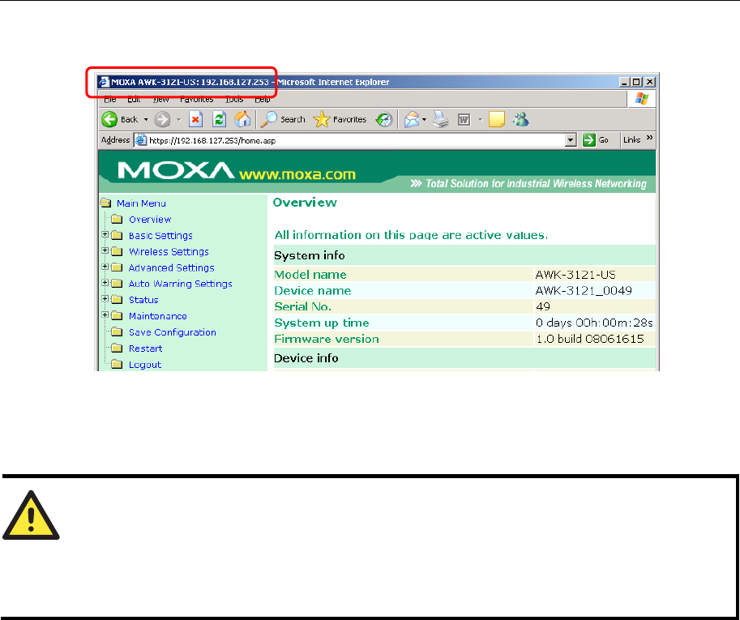This screenshot has height=620, width=740.
Task: Open the Mail button dropdown arrow
Action: (x=424, y=120)
